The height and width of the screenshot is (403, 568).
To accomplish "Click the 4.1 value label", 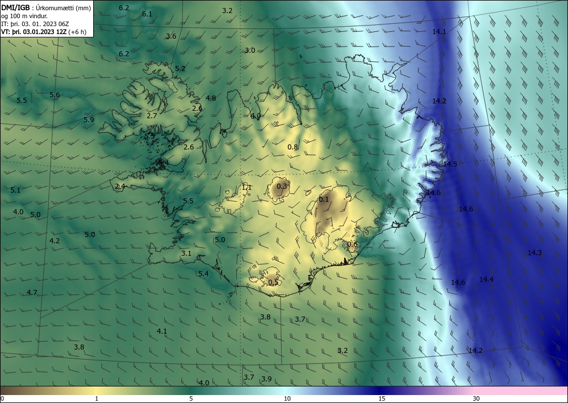I will (x=162, y=331).
